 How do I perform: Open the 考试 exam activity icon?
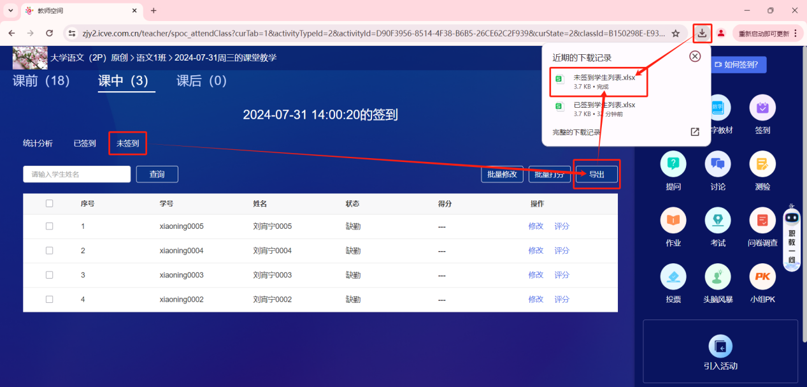(x=718, y=221)
